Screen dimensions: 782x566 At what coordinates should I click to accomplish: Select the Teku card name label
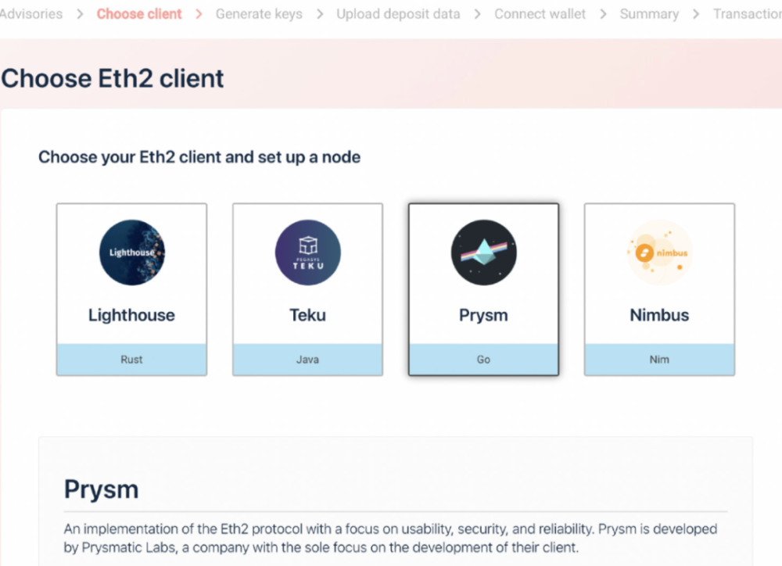point(307,315)
